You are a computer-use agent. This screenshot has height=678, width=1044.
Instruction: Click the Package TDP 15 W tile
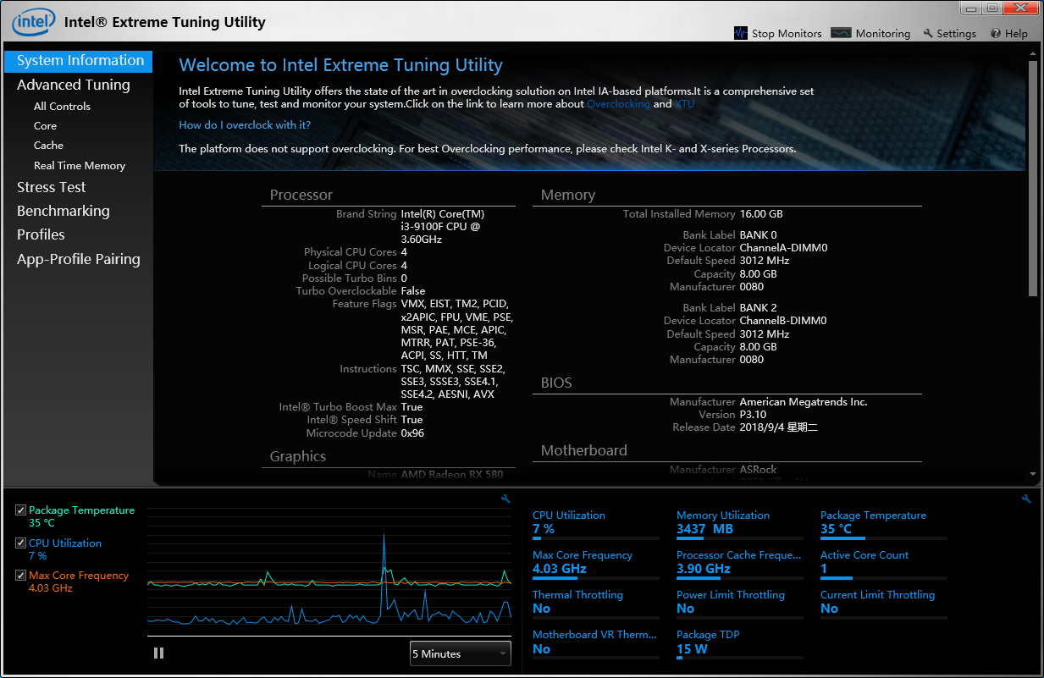coord(739,644)
